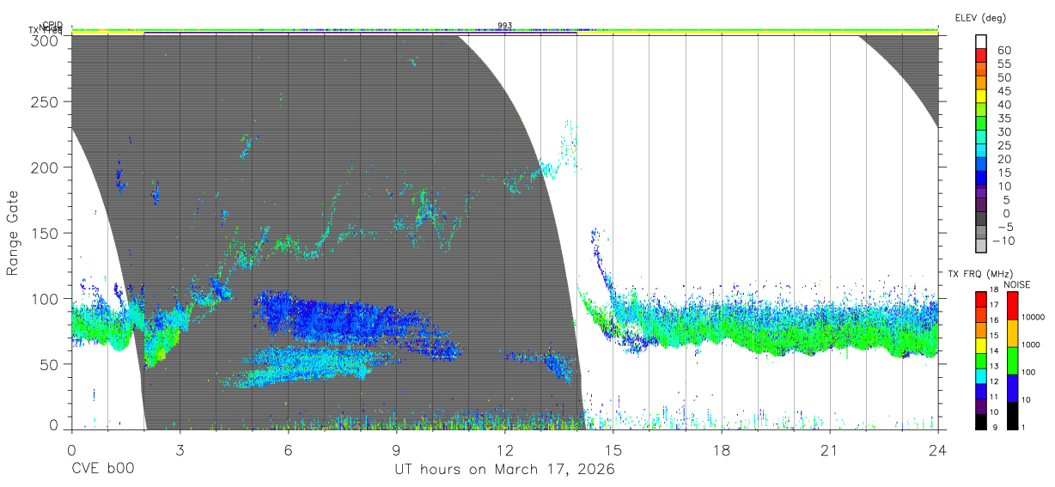Pick the green NOISE swatch 100–1000
Viewport: 1055px width, 487px height.
coord(1012,361)
